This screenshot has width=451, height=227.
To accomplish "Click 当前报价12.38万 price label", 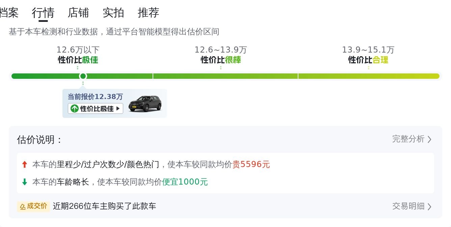I will coord(95,97).
